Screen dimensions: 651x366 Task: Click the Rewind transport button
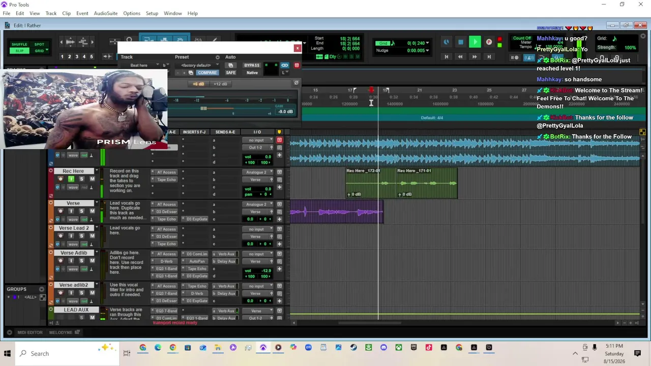(x=460, y=57)
